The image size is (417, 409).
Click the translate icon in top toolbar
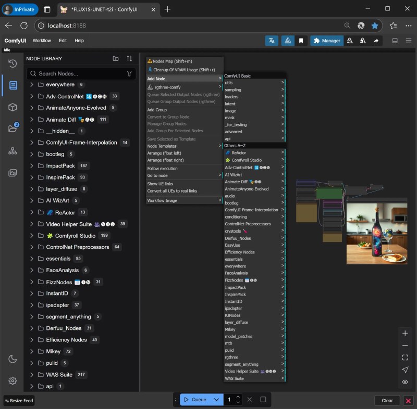(272, 41)
